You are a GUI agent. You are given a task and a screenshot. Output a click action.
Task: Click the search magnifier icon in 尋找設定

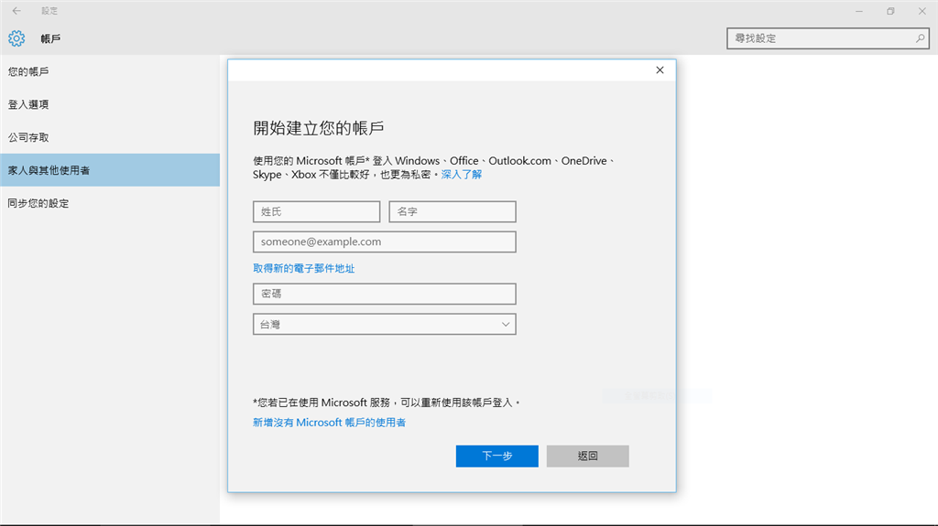click(x=920, y=38)
